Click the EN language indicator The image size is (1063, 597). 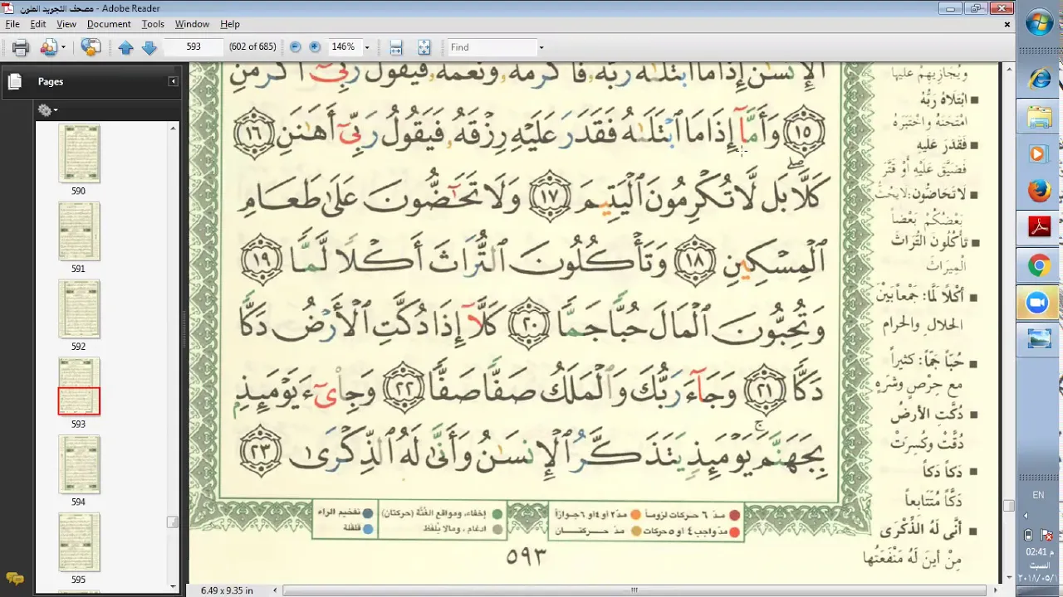(x=1038, y=495)
